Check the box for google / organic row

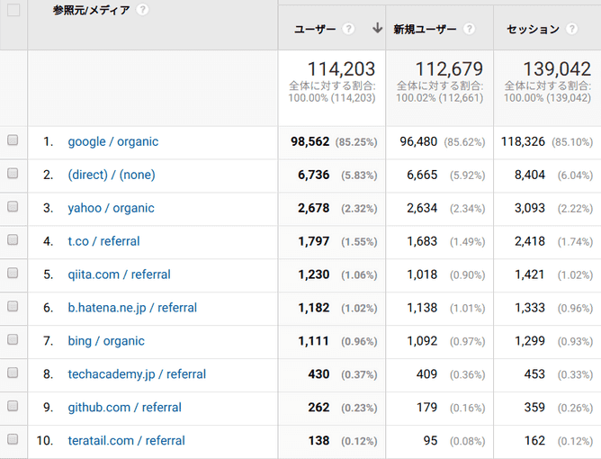tap(13, 141)
